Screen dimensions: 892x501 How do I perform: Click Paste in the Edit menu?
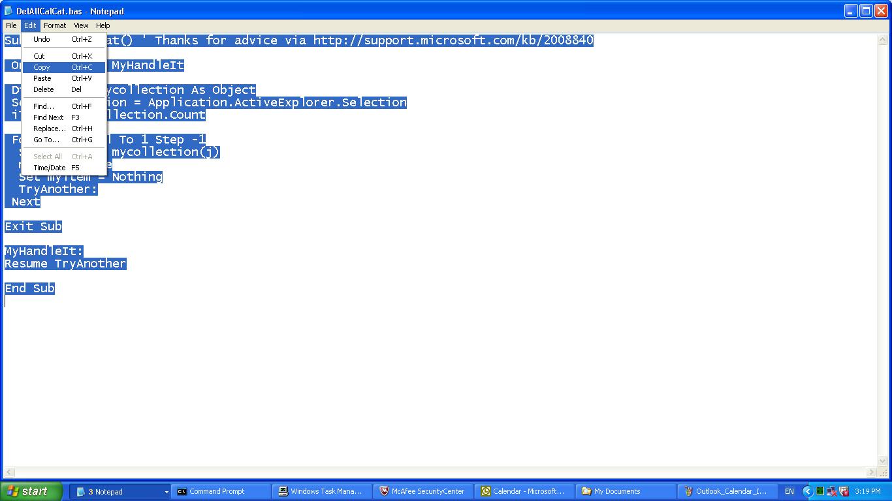coord(42,78)
